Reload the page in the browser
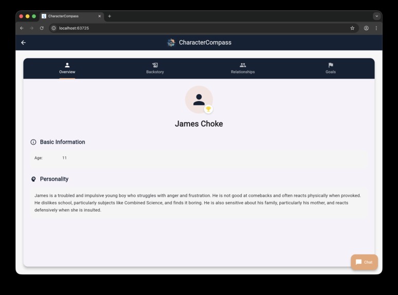The height and width of the screenshot is (295, 398). [42, 28]
